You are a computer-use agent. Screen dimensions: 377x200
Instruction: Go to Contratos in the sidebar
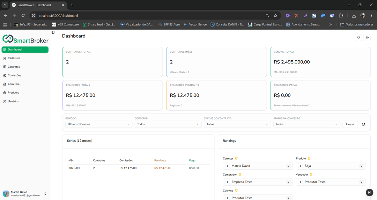click(14, 67)
